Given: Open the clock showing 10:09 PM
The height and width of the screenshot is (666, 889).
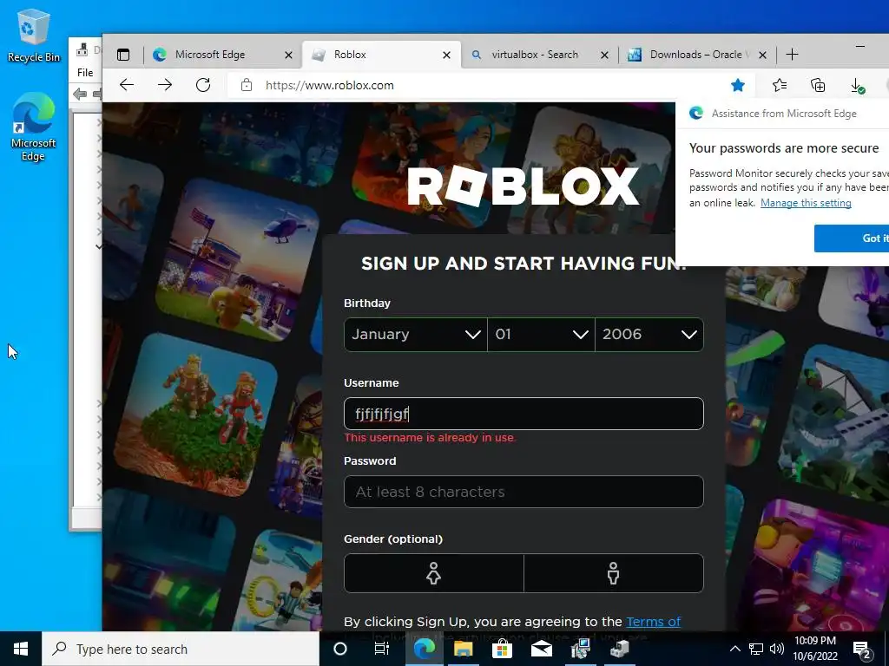Looking at the screenshot, I should [x=814, y=649].
